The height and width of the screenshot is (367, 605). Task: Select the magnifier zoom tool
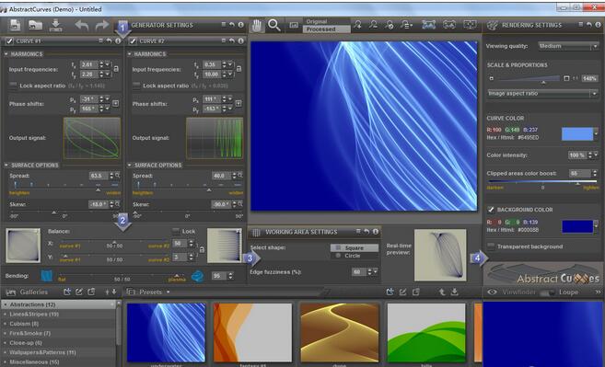(x=273, y=25)
